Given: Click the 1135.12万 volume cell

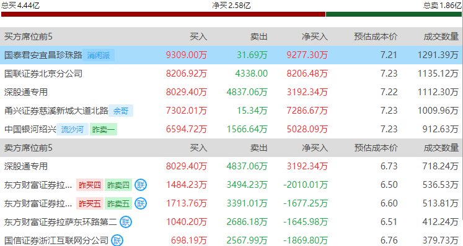Looking at the screenshot, I should [x=438, y=74].
